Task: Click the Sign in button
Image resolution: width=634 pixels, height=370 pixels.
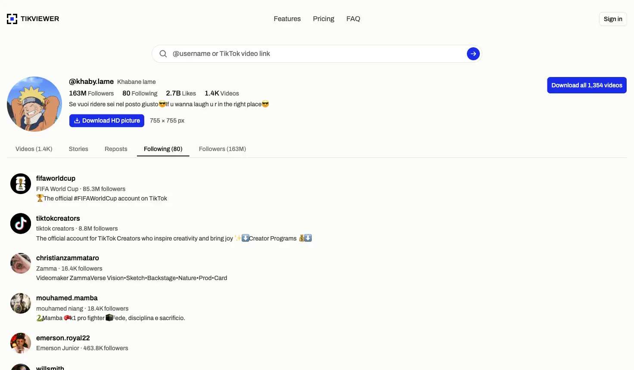Action: point(613,19)
